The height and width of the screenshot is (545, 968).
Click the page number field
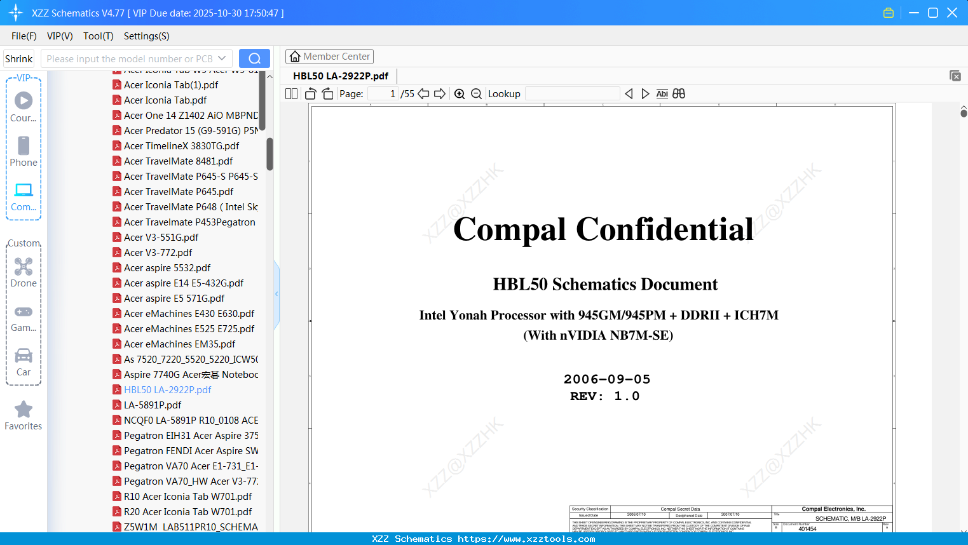[x=383, y=94]
